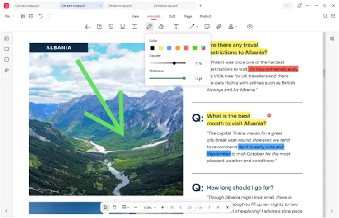This screenshot has height=218, width=339.
Task: Click the attachment paperclip tool in toolbar
Action: (219, 27)
